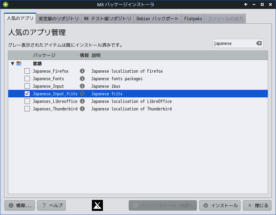This screenshot has width=276, height=215.
Task: Click the アンインストール（削除）button
Action: tap(163, 205)
